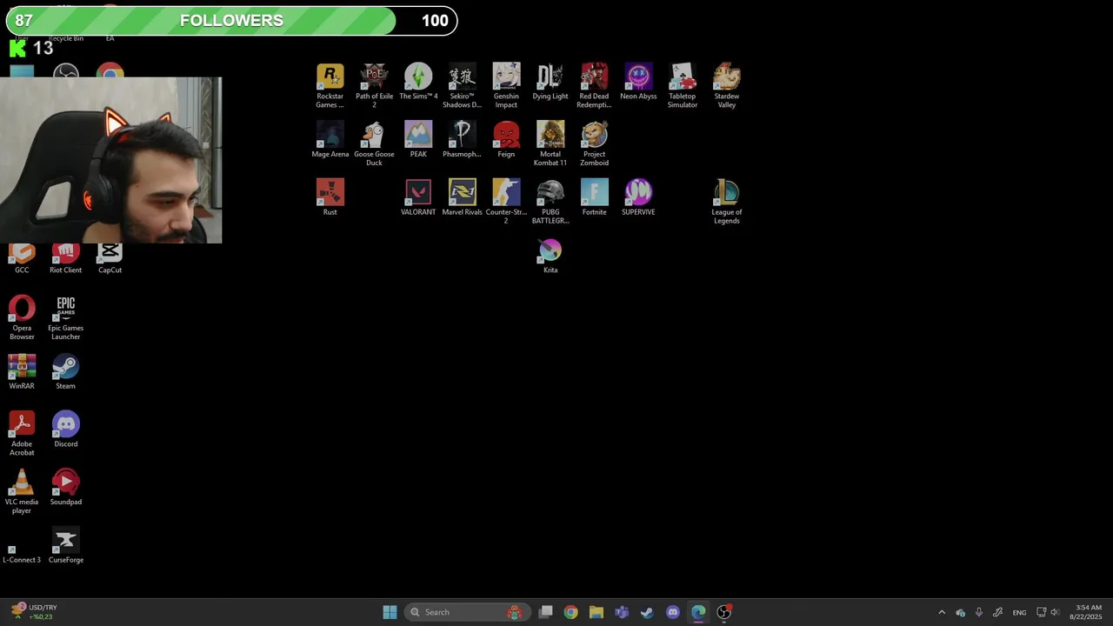Select the Krita icon
Image resolution: width=1113 pixels, height=626 pixels.
(550, 256)
